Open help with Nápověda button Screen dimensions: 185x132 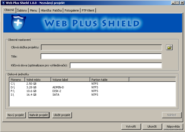(x=173, y=127)
